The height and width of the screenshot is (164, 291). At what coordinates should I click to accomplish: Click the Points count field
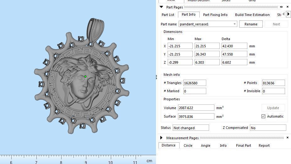point(273,83)
